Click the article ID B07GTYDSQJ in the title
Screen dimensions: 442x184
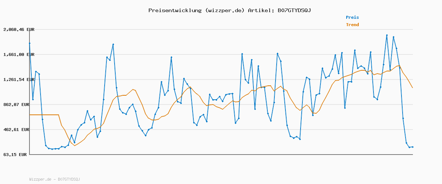pyautogui.click(x=293, y=10)
